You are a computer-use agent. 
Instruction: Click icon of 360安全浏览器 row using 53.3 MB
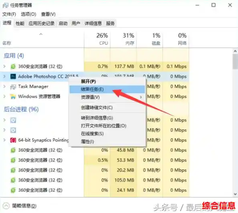[x=13, y=160]
